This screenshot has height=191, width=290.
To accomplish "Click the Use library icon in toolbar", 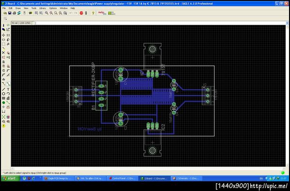I will coord(30,13).
